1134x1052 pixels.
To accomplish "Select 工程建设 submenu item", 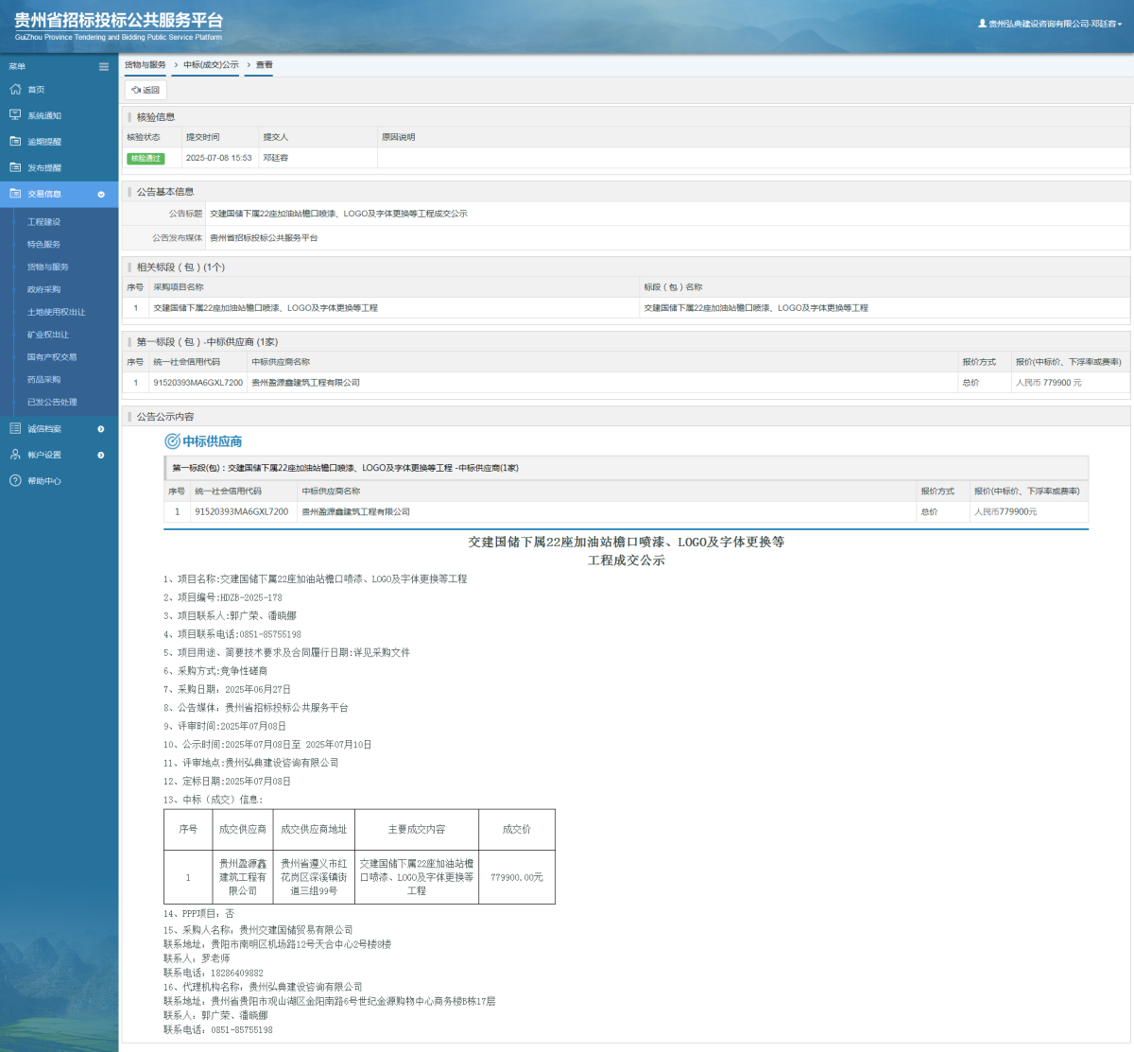I will [x=43, y=222].
